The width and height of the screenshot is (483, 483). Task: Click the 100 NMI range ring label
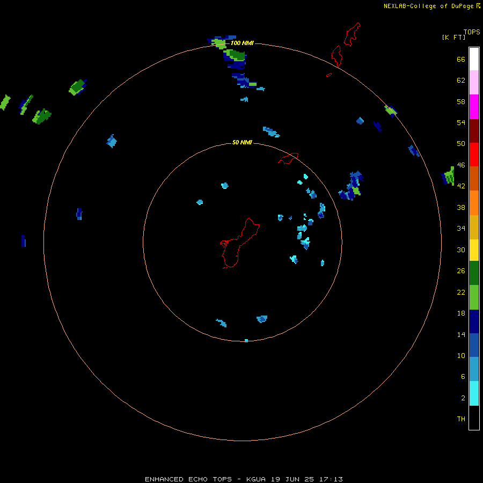242,43
